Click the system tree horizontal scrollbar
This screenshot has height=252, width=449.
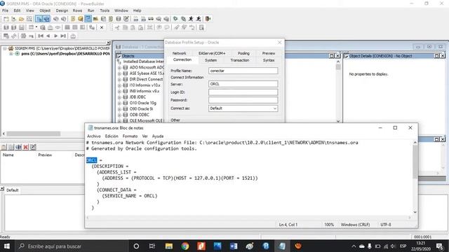[x=34, y=134]
